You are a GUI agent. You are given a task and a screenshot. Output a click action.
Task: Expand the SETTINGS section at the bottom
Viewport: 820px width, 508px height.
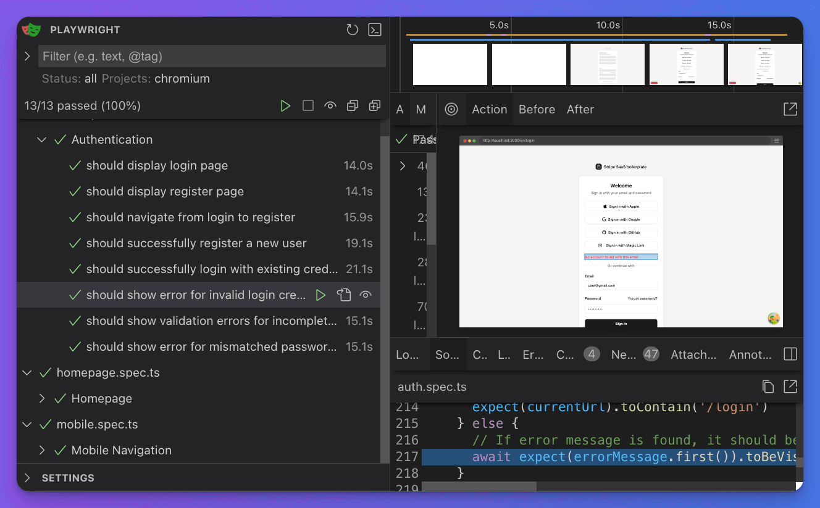coord(27,477)
